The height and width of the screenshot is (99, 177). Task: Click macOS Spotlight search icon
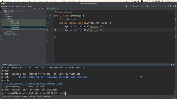(153, 1)
